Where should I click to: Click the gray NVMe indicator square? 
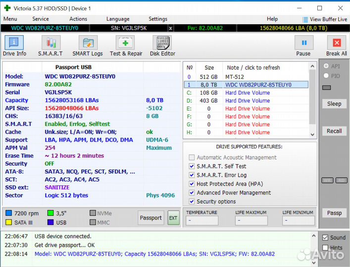click(93, 213)
